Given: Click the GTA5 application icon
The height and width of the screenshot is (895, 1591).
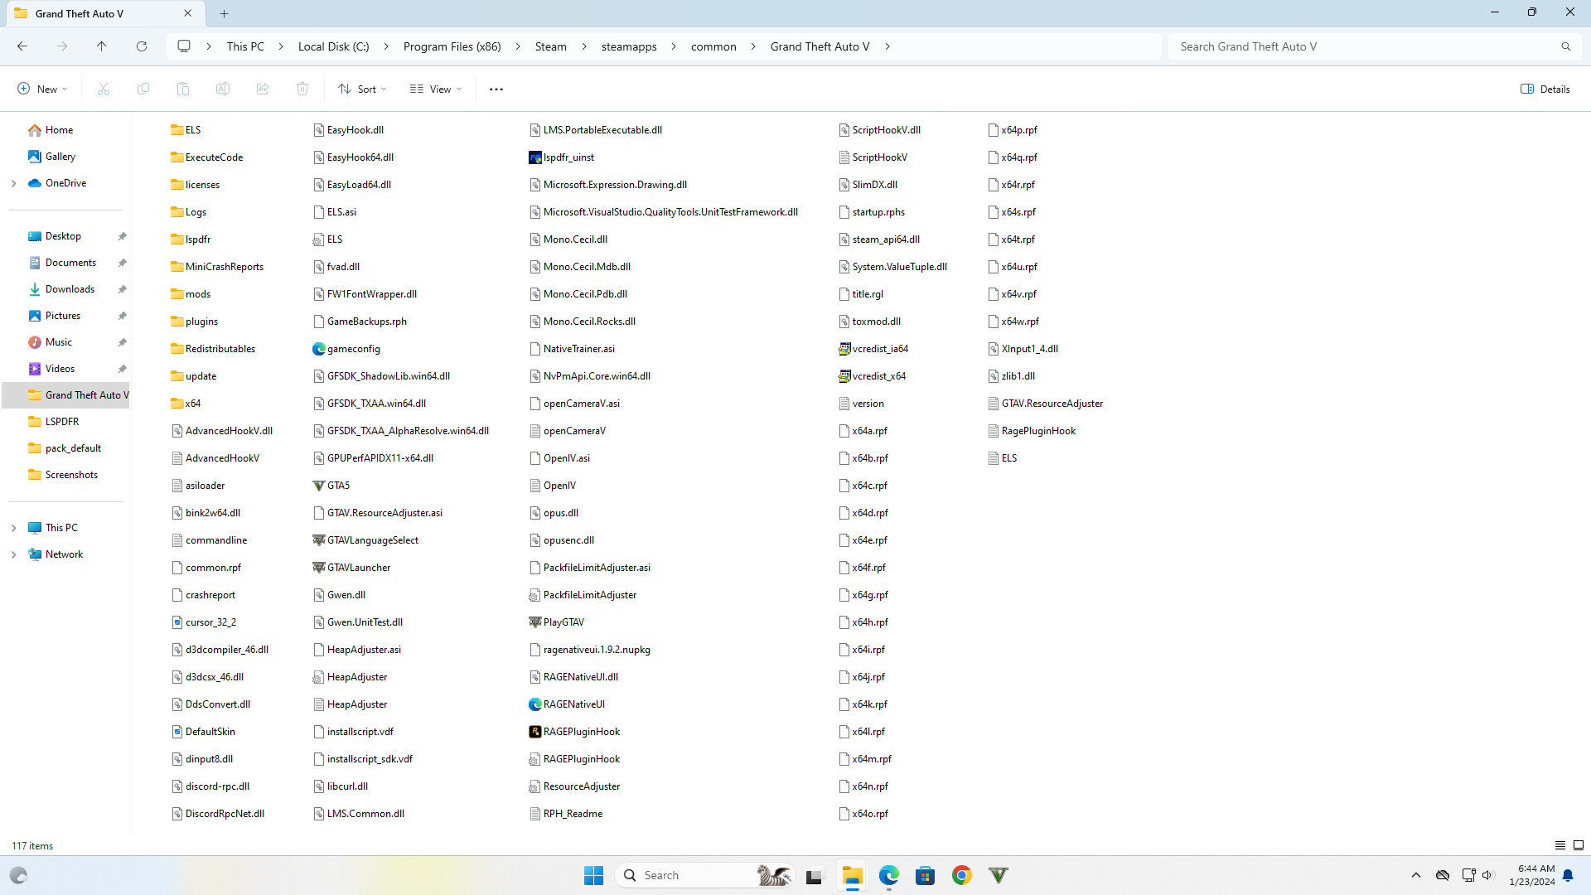Looking at the screenshot, I should click(319, 486).
